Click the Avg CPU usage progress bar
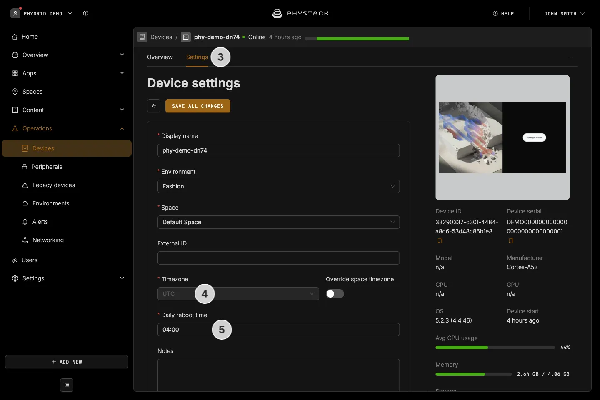This screenshot has width=600, height=400. point(495,347)
